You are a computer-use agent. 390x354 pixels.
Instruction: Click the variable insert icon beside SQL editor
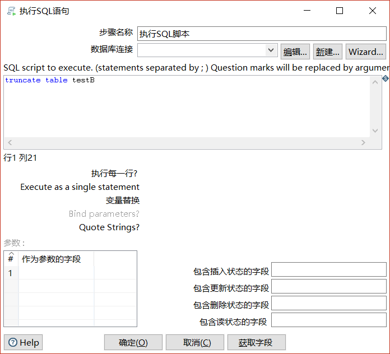(x=386, y=79)
